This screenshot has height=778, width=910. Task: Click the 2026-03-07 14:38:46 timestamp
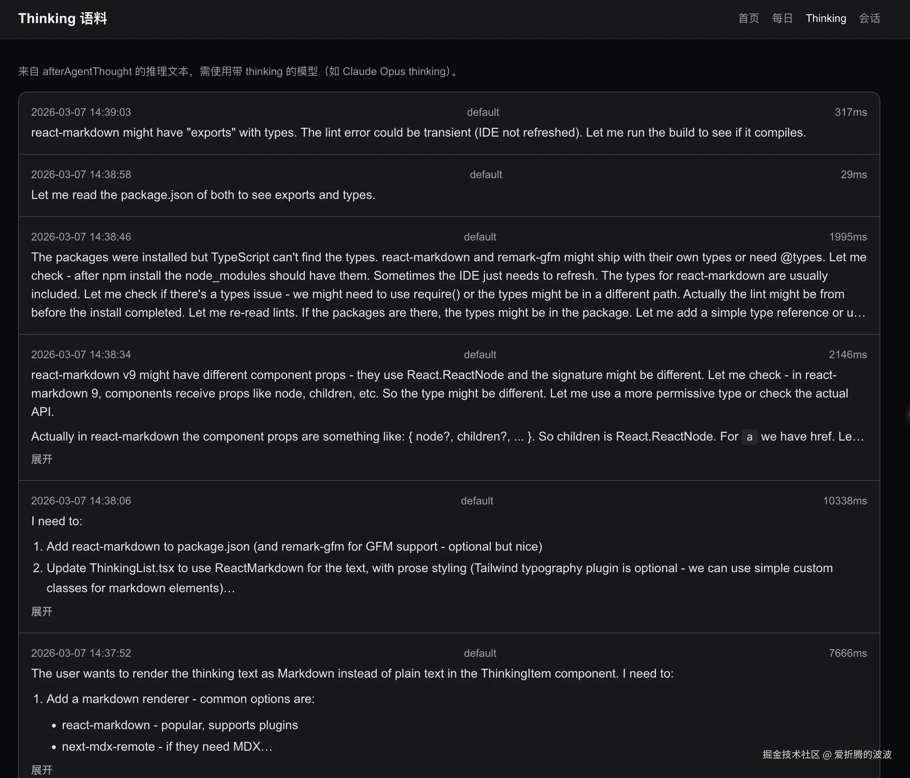point(81,237)
